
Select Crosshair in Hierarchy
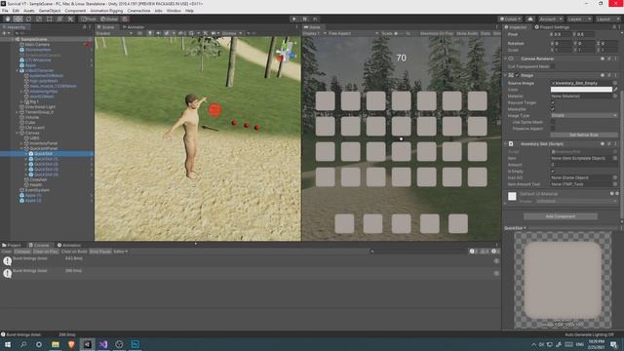click(38, 179)
